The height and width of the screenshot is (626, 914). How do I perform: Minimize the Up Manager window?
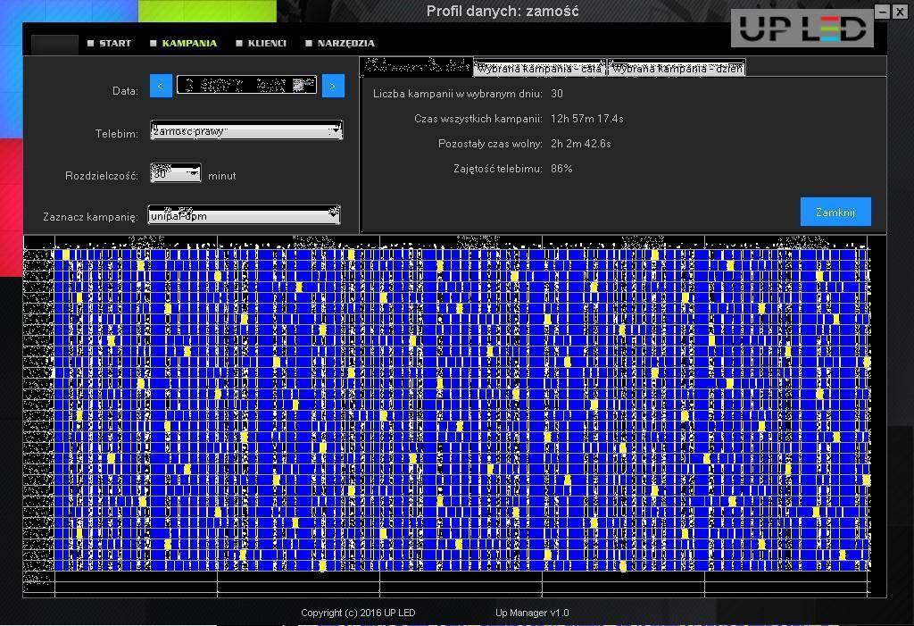pyautogui.click(x=883, y=11)
